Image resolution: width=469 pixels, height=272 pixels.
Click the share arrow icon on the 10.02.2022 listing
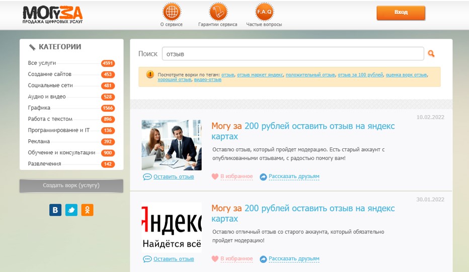click(x=263, y=177)
